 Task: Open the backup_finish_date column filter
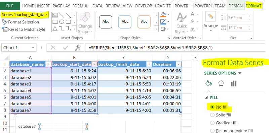coord(149,64)
